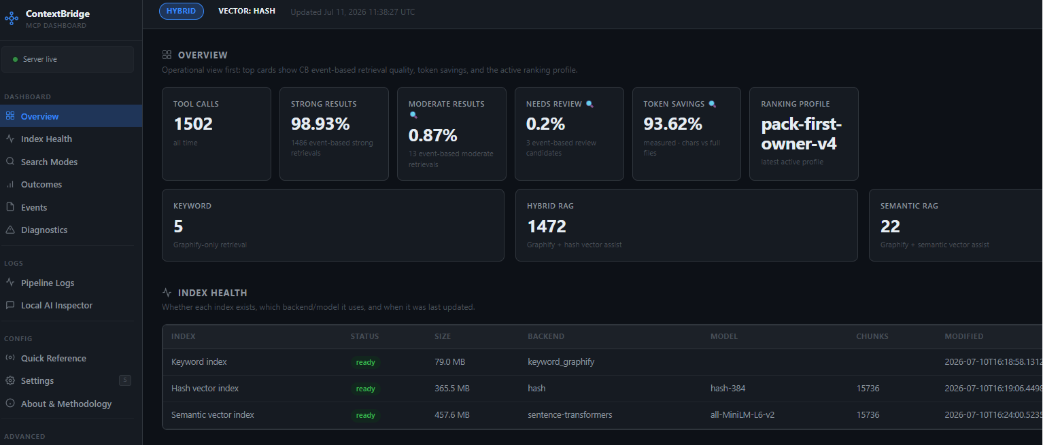This screenshot has width=1043, height=445.
Task: Click the MODIFIED column header
Action: [x=964, y=336]
